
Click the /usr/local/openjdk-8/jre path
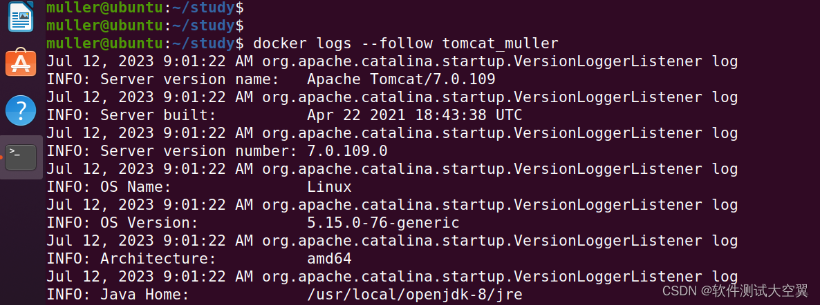(414, 295)
